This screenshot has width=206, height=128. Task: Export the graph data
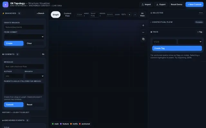point(161,4)
